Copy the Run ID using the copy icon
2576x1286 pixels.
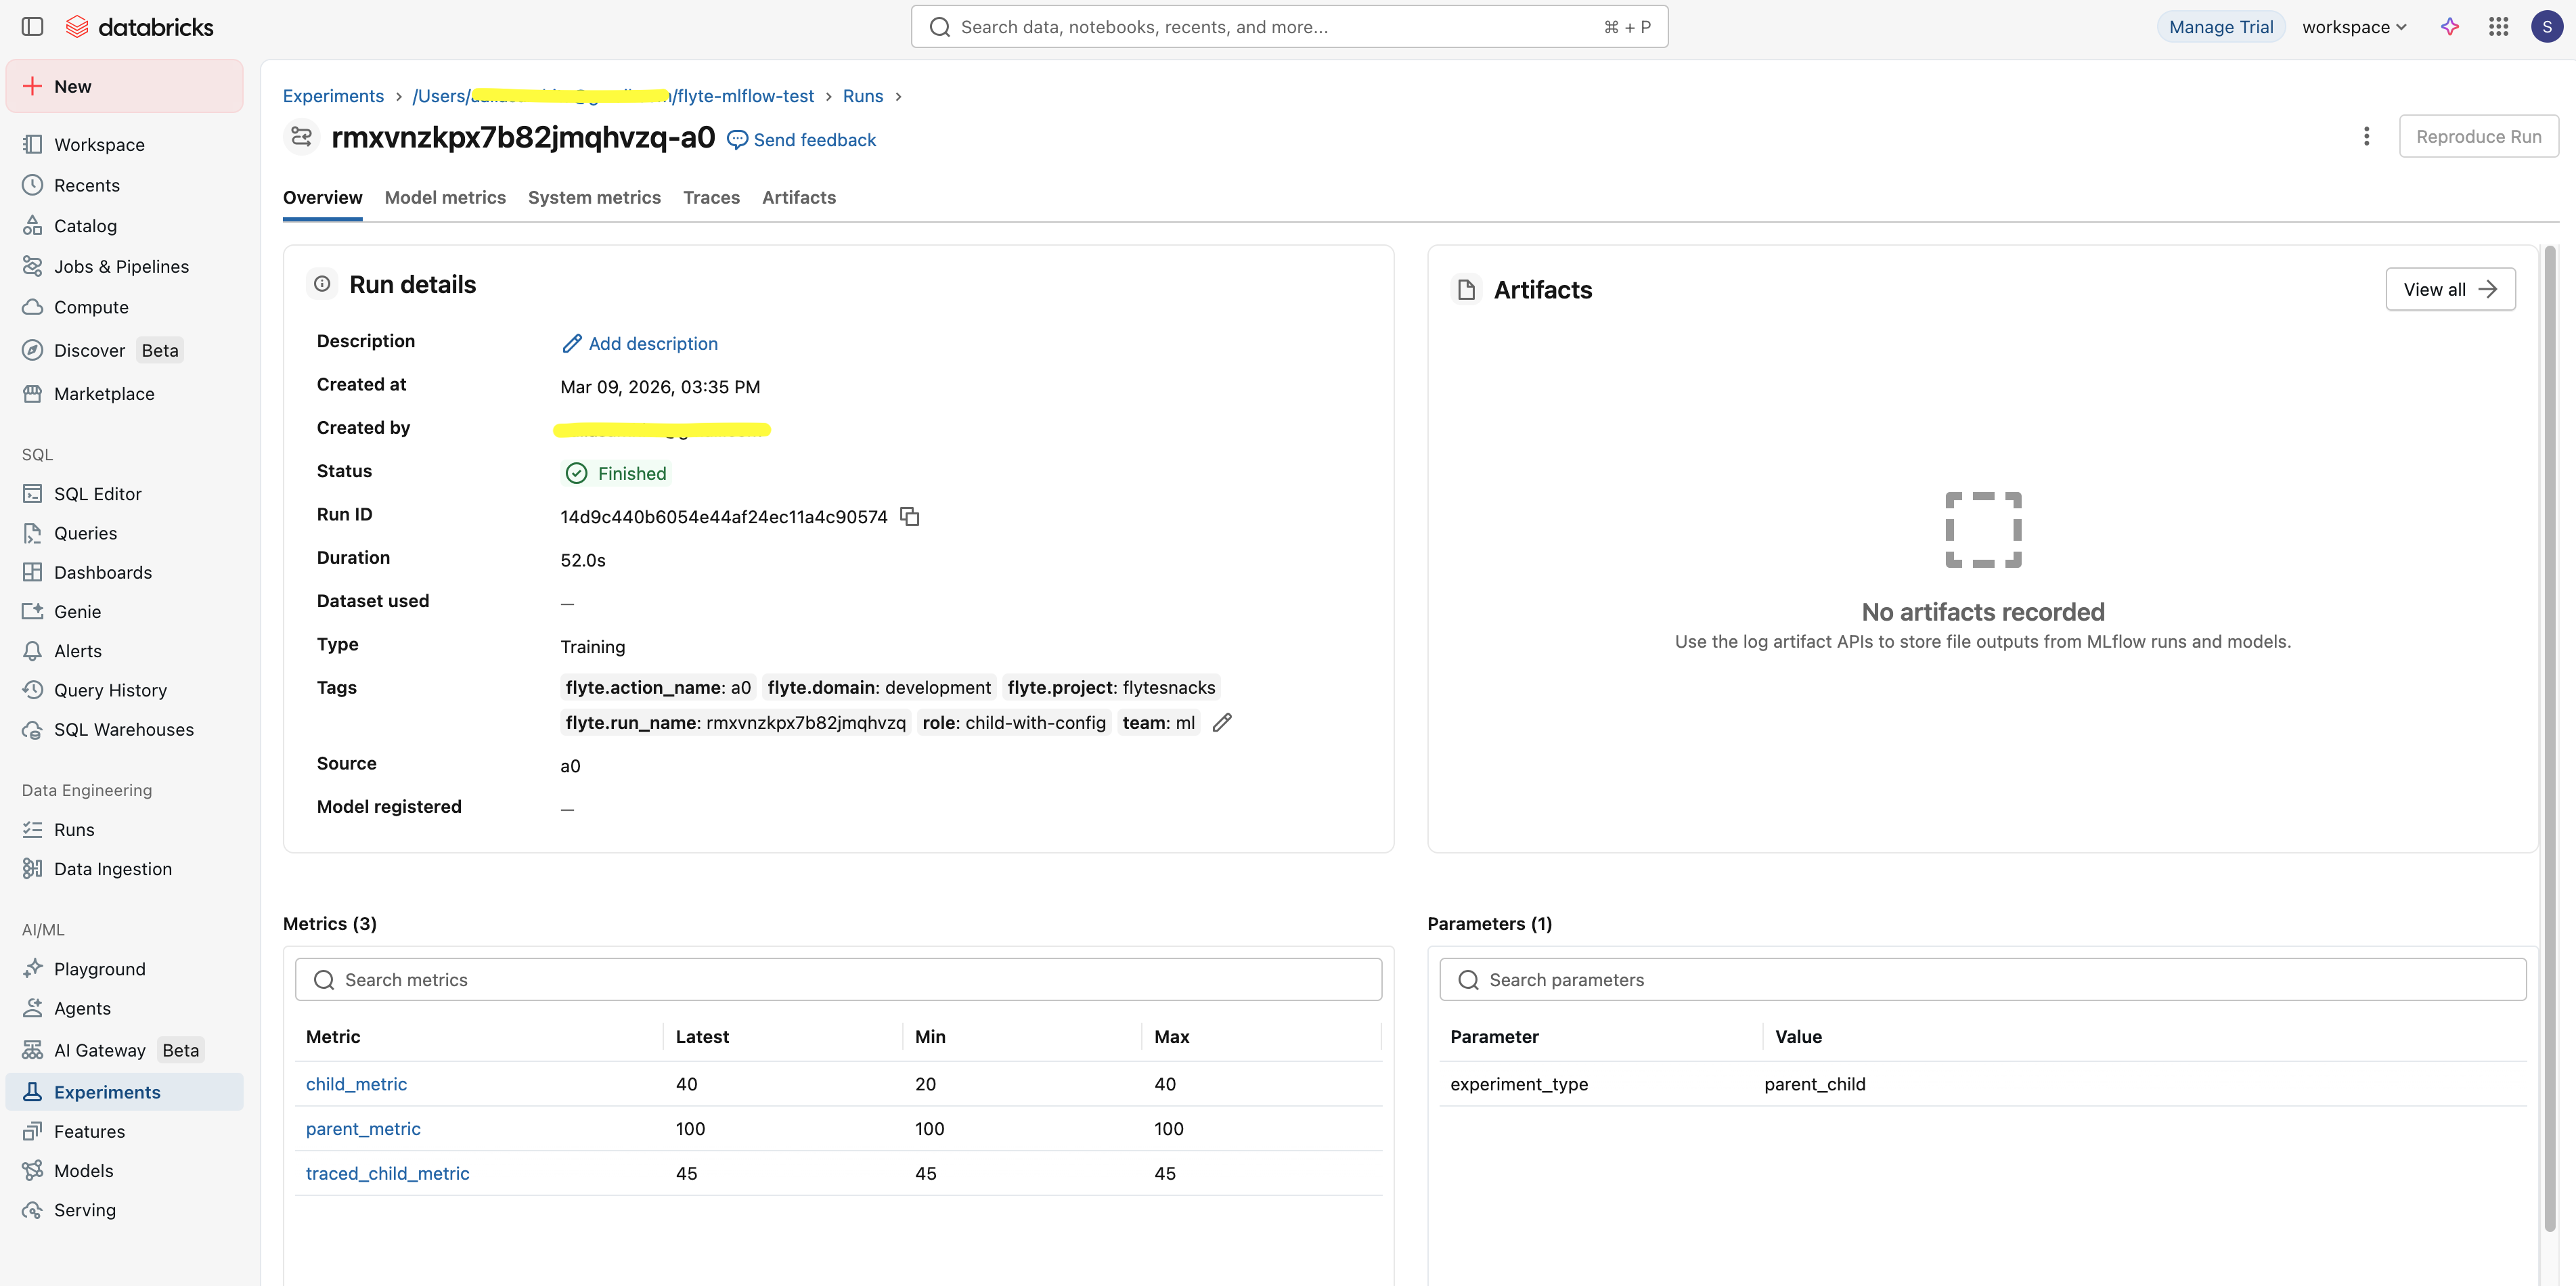click(910, 517)
